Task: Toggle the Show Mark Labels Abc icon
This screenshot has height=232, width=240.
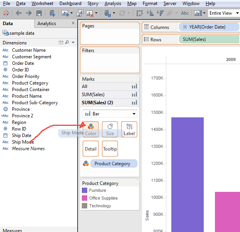Action: (185, 13)
